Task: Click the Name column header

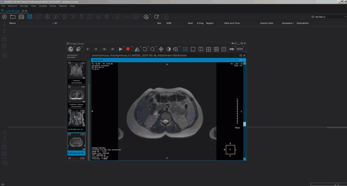Action: pos(12,23)
